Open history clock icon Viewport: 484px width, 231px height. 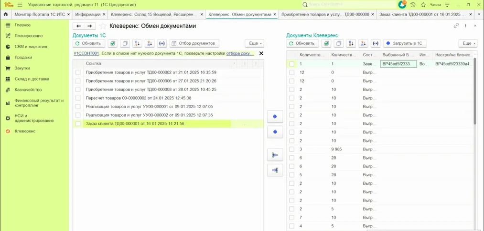[x=413, y=5]
